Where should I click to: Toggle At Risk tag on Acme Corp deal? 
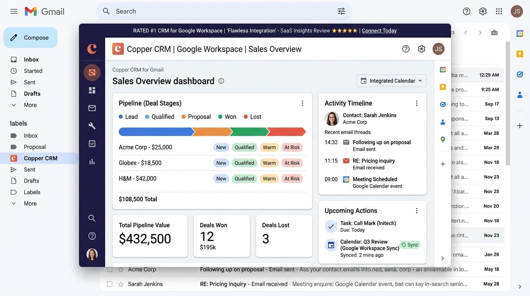292,147
